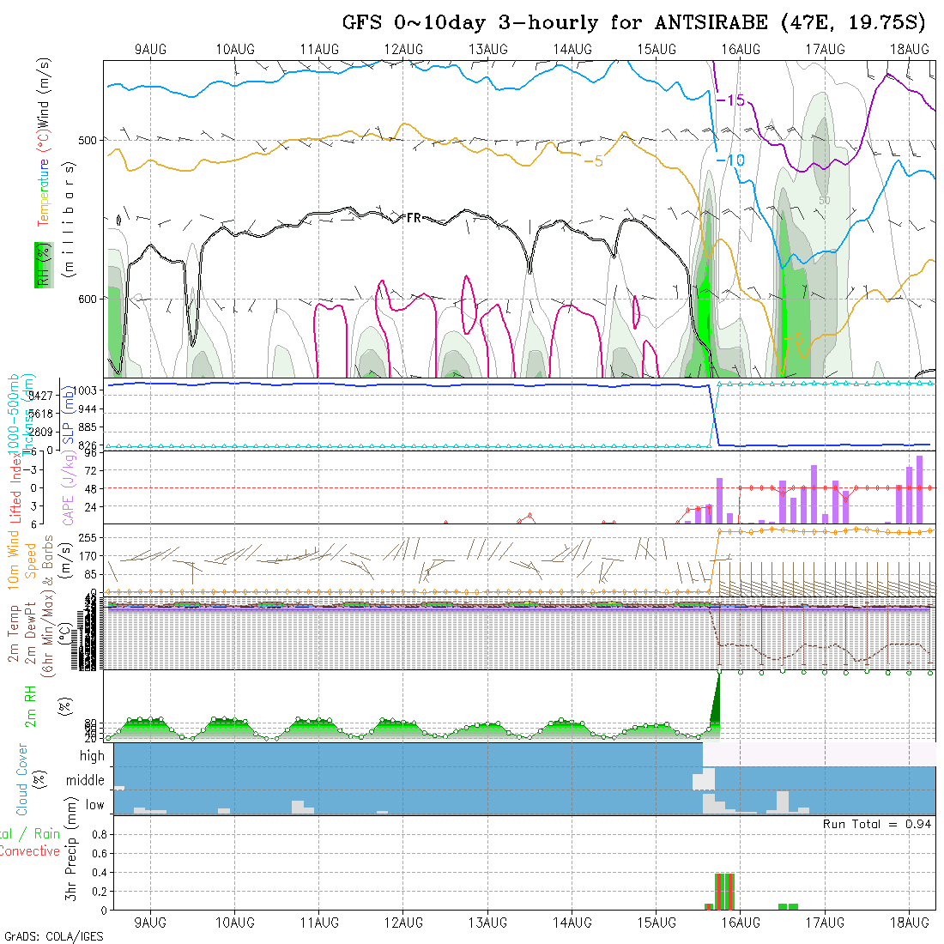Click the 0.4 value on the precipitation axis

click(100, 873)
